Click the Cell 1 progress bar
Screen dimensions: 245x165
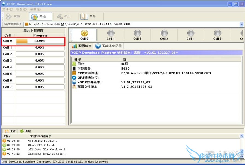(40, 47)
